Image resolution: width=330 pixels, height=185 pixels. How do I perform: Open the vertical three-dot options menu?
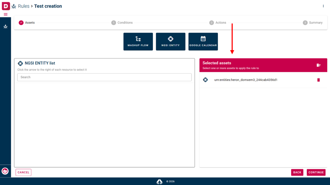click(x=323, y=6)
